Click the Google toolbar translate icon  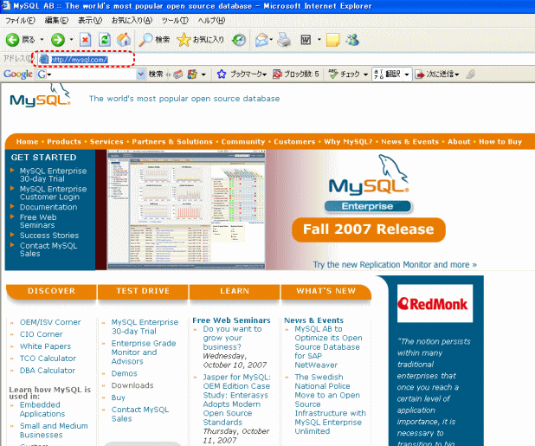tap(378, 74)
